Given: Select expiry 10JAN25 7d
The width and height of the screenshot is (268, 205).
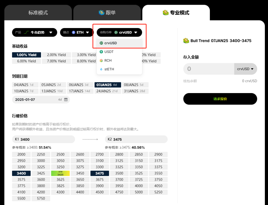Looking at the screenshot, I should tap(25, 91).
